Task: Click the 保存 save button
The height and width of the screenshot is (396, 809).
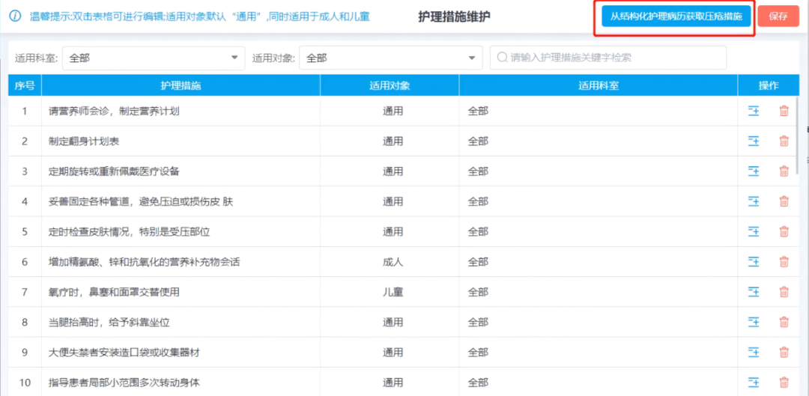Action: (778, 16)
